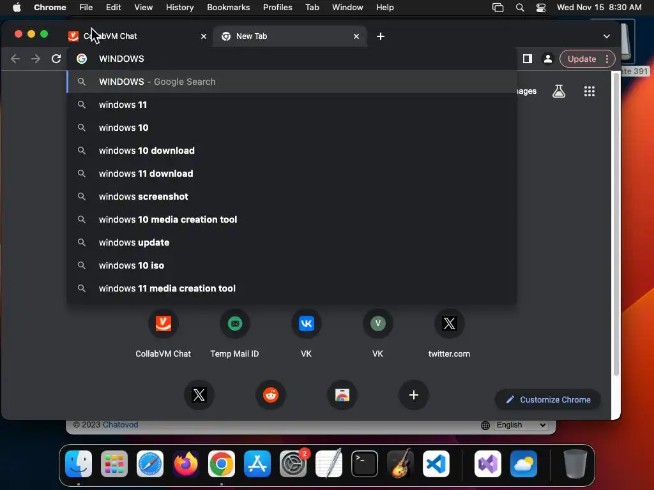Open a new tab with plus
Image resolution: width=654 pixels, height=490 pixels.
tap(381, 36)
